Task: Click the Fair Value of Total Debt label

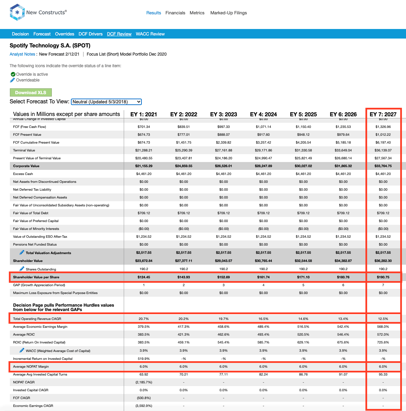Action: (31, 213)
